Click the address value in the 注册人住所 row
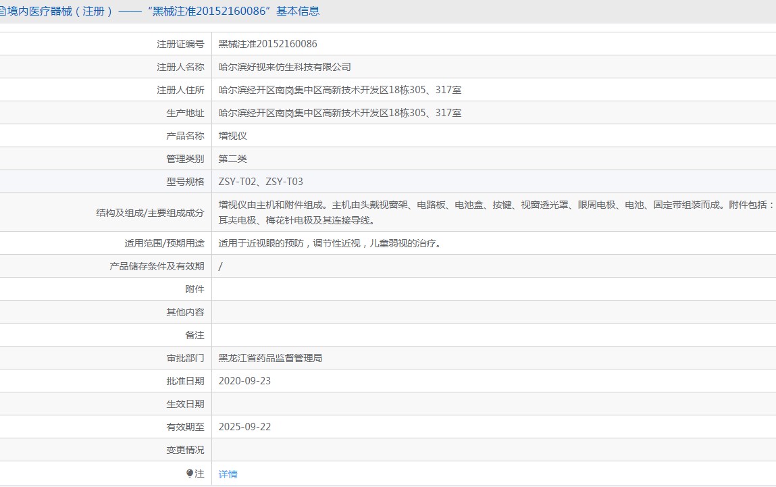The height and width of the screenshot is (487, 776). pos(340,90)
